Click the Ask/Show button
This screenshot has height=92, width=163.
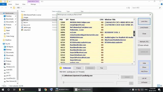click(x=144, y=71)
